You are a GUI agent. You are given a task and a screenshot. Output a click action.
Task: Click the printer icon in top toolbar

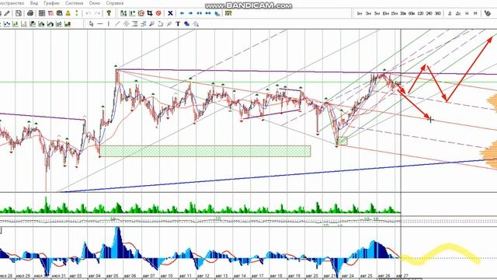coord(30,13)
